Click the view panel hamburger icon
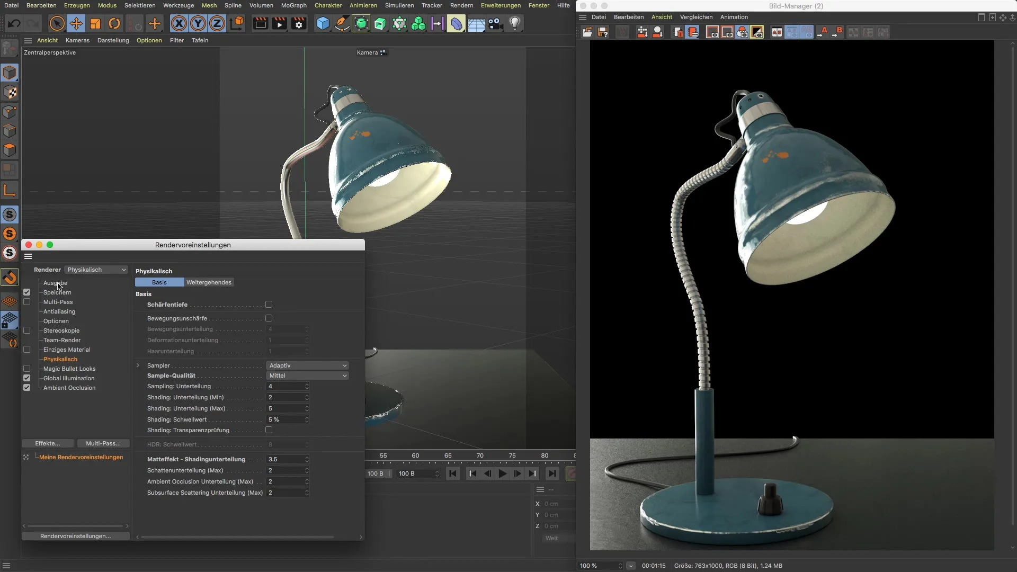The height and width of the screenshot is (572, 1017). [x=28, y=40]
